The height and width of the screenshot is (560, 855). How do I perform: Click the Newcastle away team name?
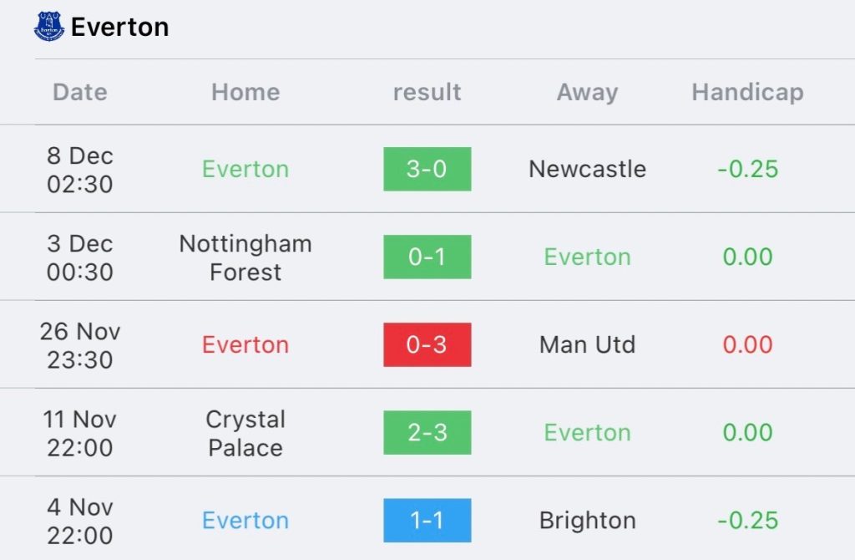tap(587, 169)
